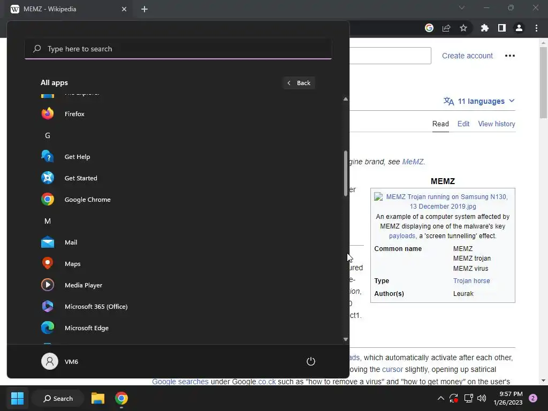Open a new Chrome tab
548x411 pixels.
[144, 9]
